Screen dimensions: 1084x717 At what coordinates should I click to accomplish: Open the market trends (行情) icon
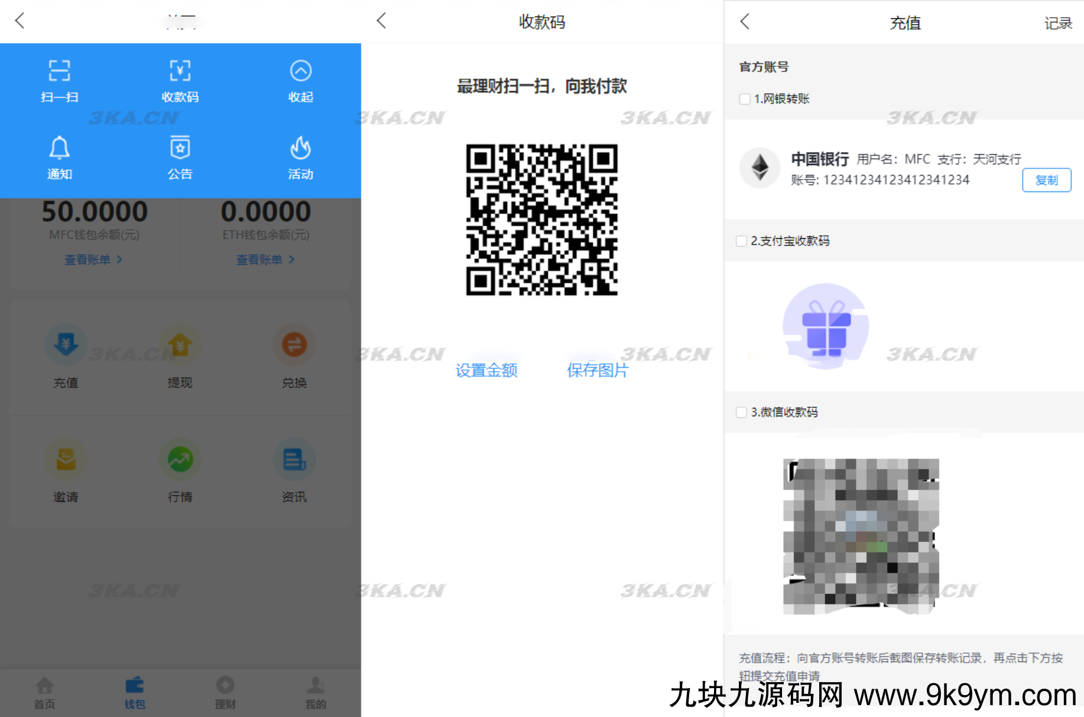[x=180, y=459]
